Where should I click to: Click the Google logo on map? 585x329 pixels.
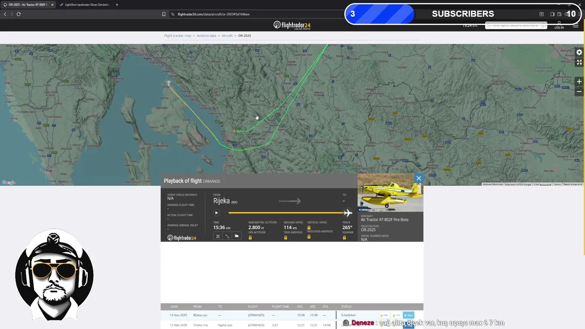pyautogui.click(x=9, y=183)
